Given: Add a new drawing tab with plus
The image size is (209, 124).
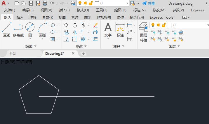Looking at the screenshot, I should point(83,54).
